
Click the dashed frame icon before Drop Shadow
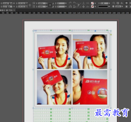114,3
